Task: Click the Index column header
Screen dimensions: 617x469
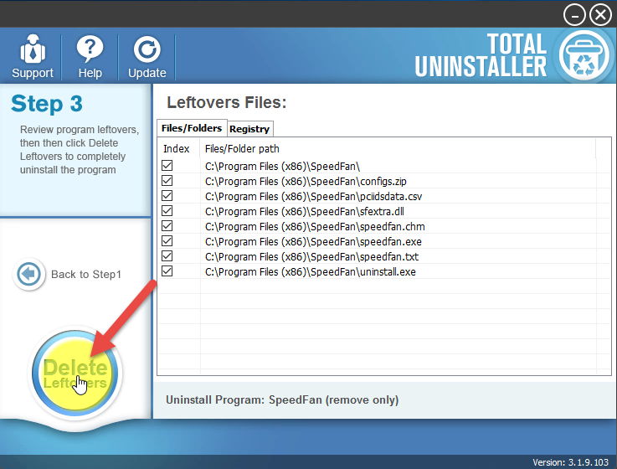Action: tap(178, 148)
